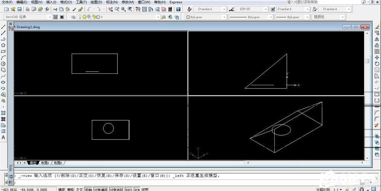
Task: Open the 绘图(D) menu
Action: pos(96,2)
